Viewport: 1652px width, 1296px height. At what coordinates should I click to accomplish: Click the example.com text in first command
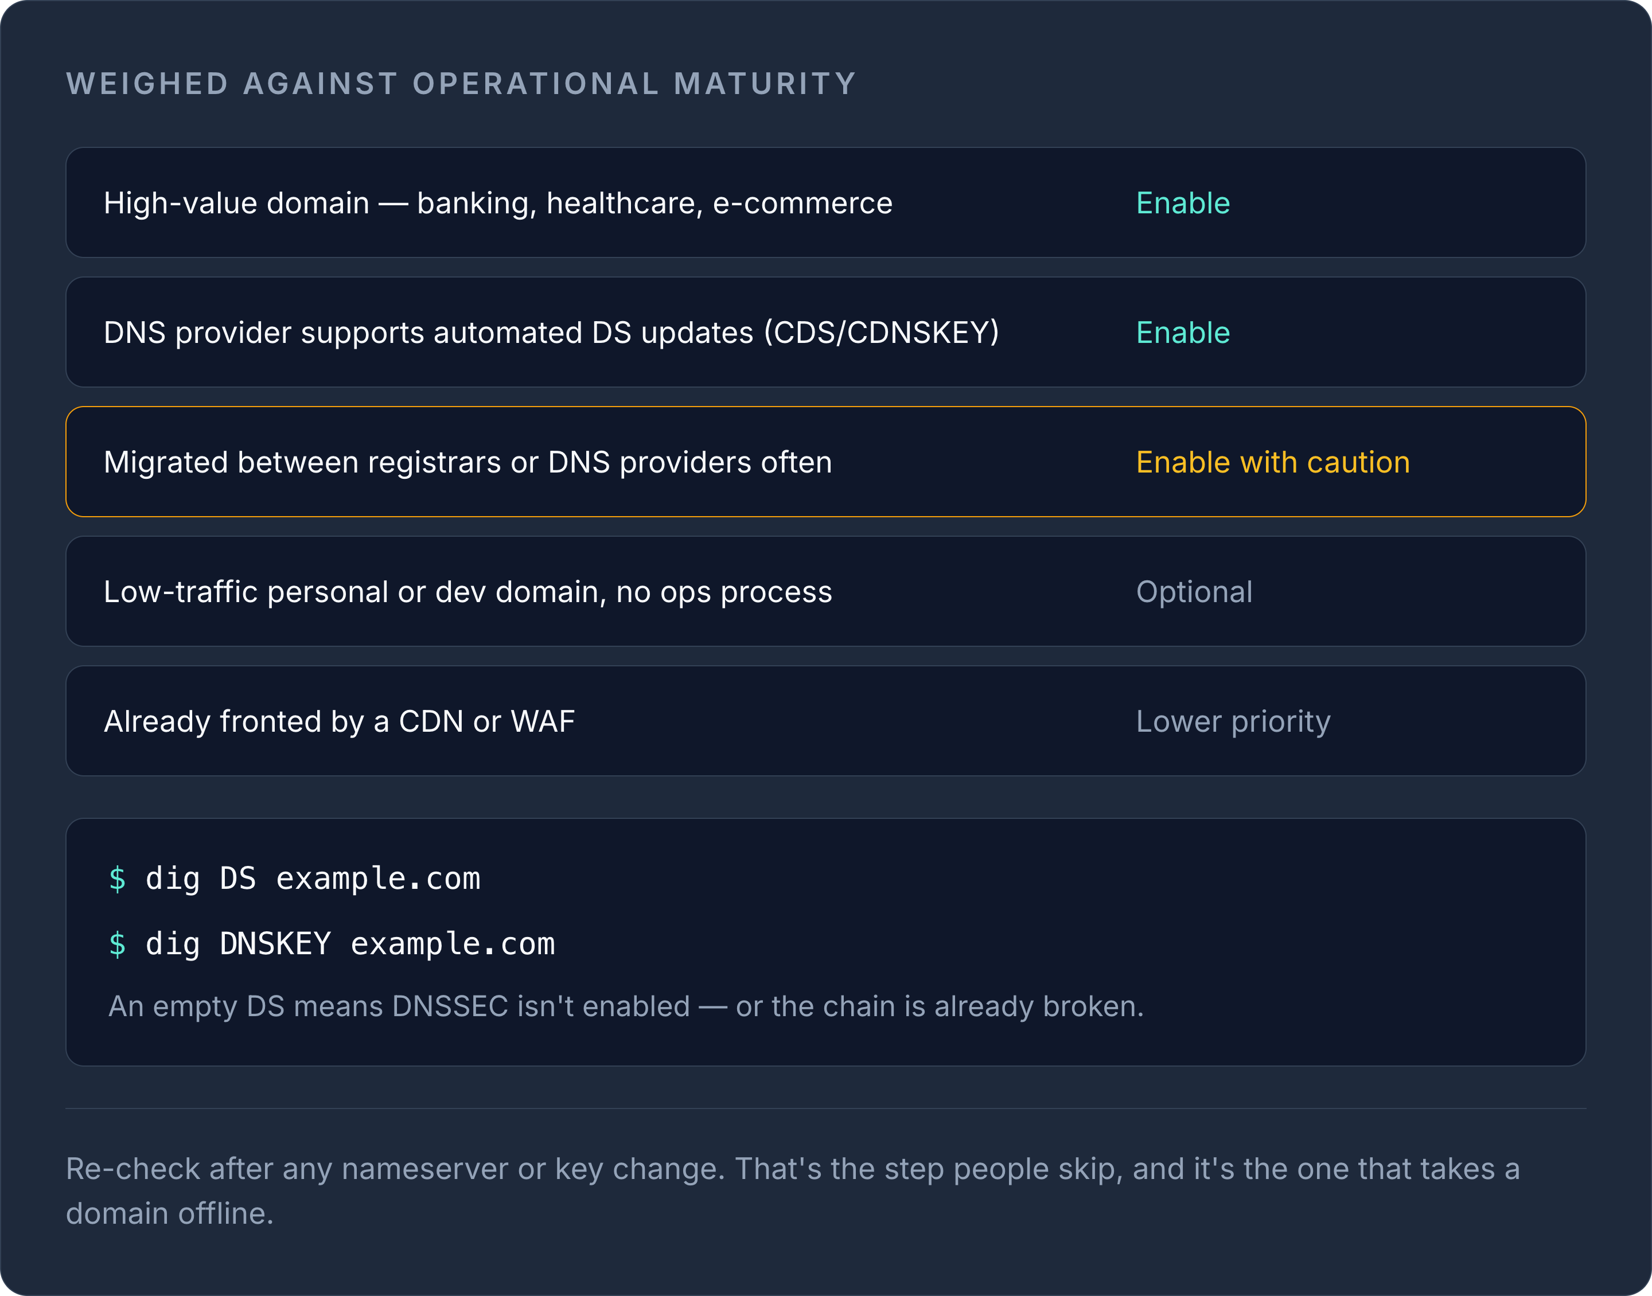point(378,880)
